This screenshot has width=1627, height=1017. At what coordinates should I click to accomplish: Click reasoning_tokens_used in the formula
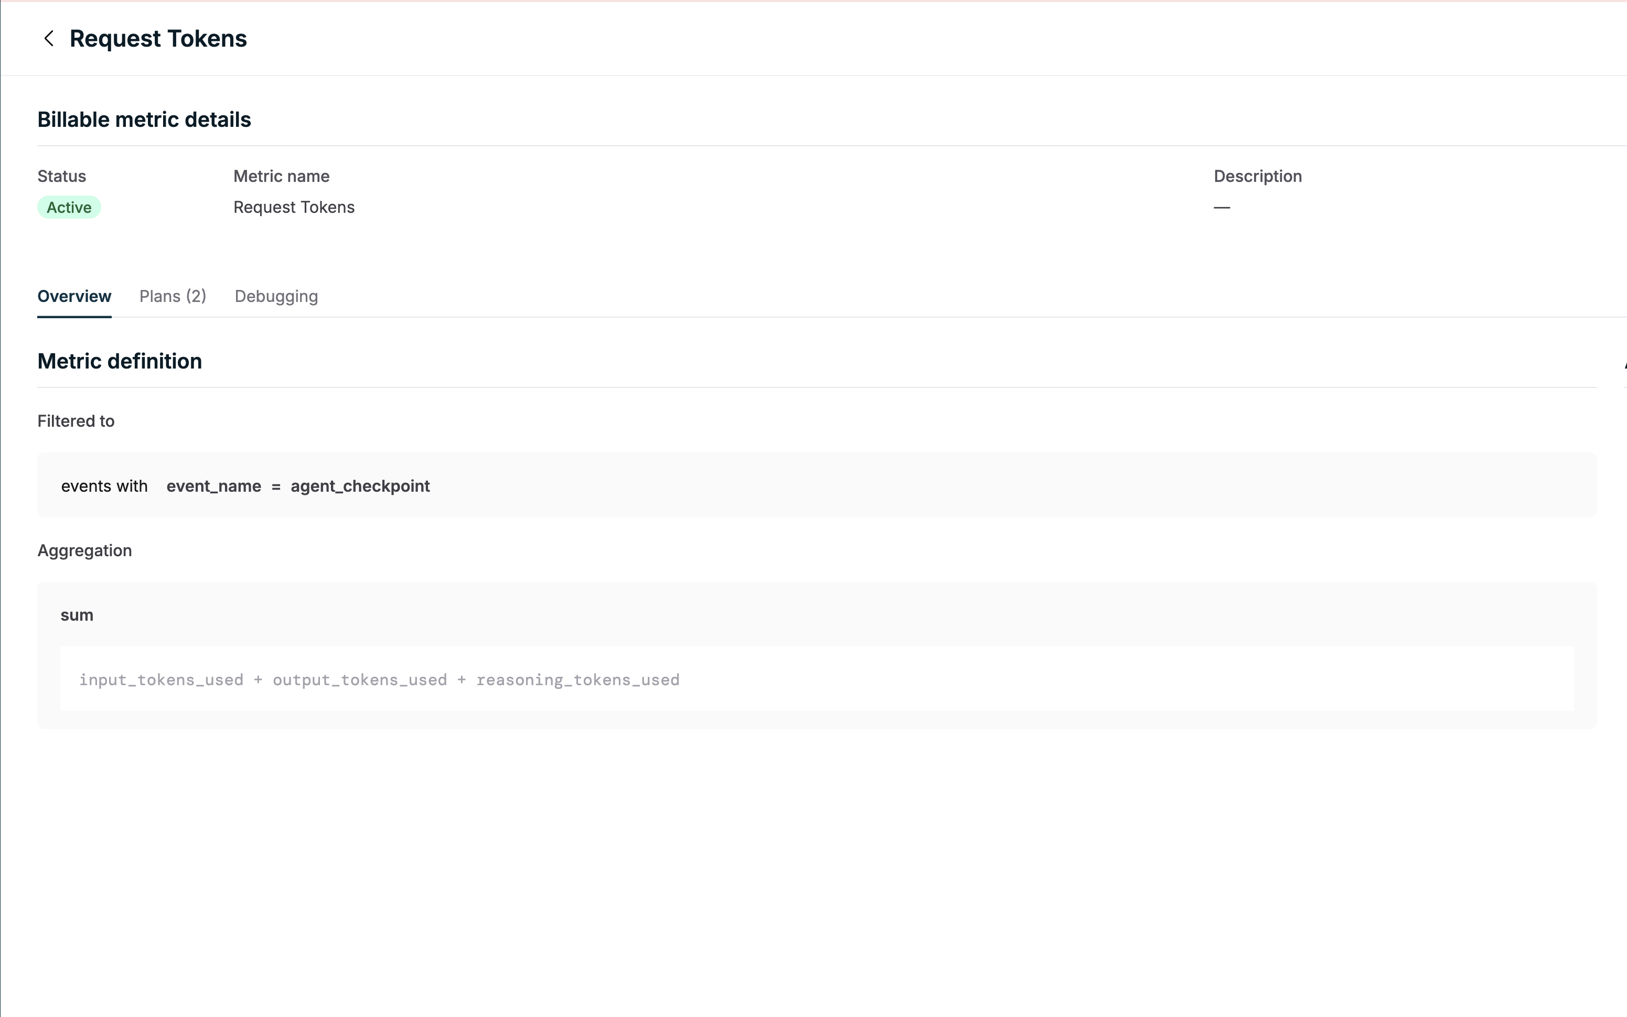click(578, 680)
